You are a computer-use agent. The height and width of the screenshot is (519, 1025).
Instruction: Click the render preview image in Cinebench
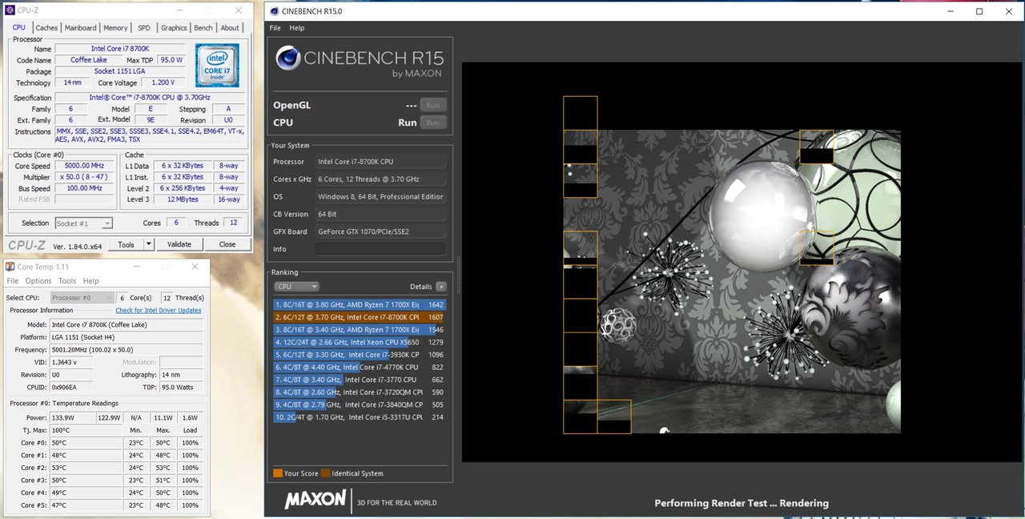click(732, 281)
